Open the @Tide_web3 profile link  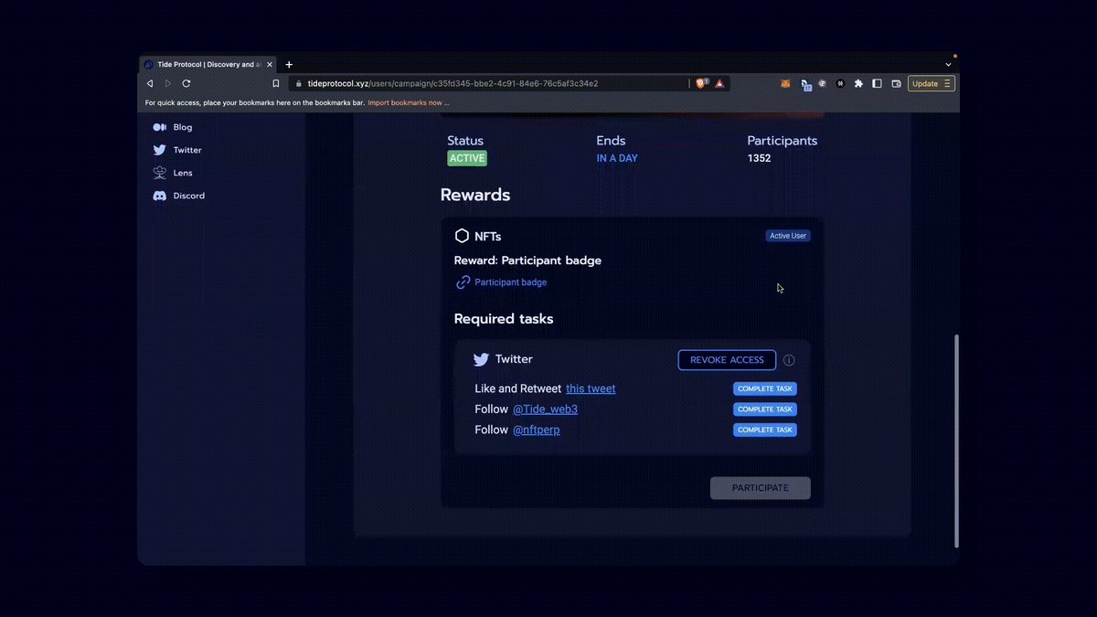tap(545, 410)
